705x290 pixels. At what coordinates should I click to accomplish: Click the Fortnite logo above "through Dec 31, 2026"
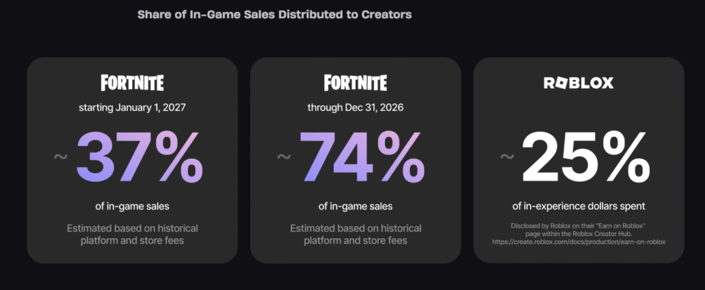[355, 83]
